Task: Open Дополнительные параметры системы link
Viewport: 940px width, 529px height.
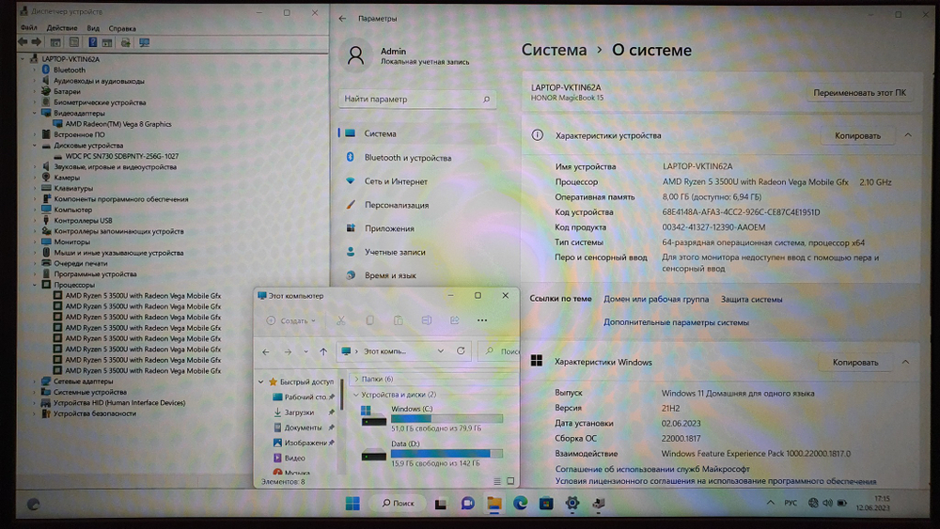Action: [x=676, y=322]
